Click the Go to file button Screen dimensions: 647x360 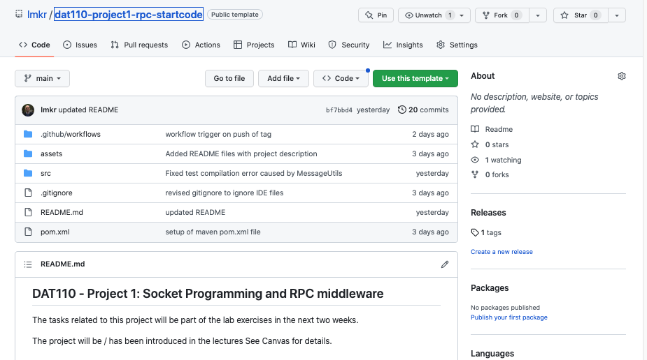[229, 79]
